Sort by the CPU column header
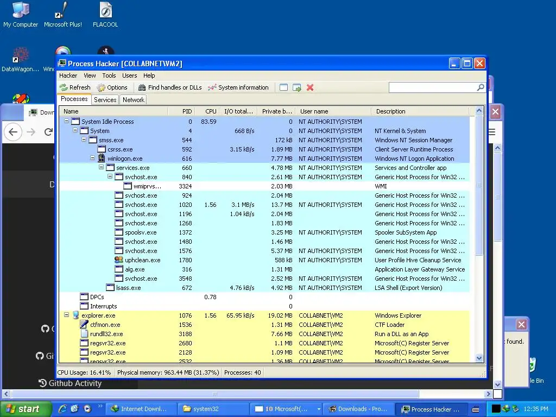The height and width of the screenshot is (417, 556). point(207,111)
